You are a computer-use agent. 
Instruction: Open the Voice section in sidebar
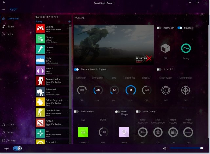point(10,34)
